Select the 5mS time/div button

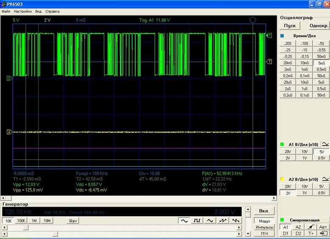(x=322, y=63)
